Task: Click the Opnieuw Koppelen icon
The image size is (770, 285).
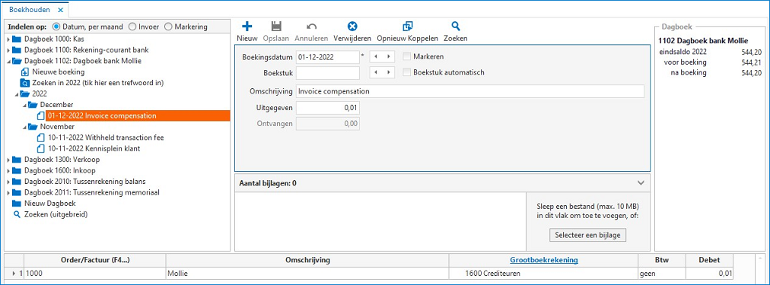Action: 407,27
